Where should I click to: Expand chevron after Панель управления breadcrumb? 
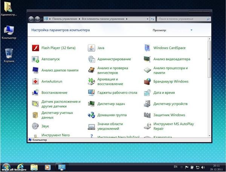pos(79,19)
